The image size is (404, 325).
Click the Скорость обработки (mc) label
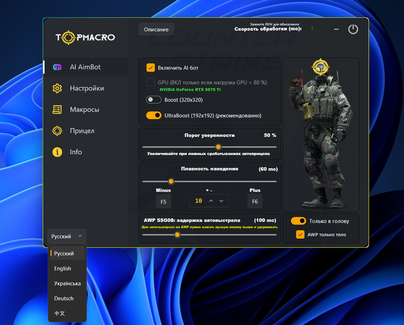(x=268, y=29)
